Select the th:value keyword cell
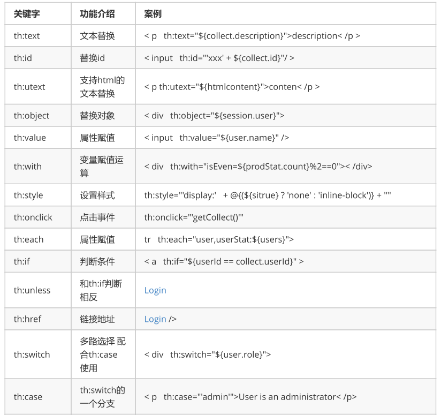This screenshot has height=415, width=441. (30, 138)
